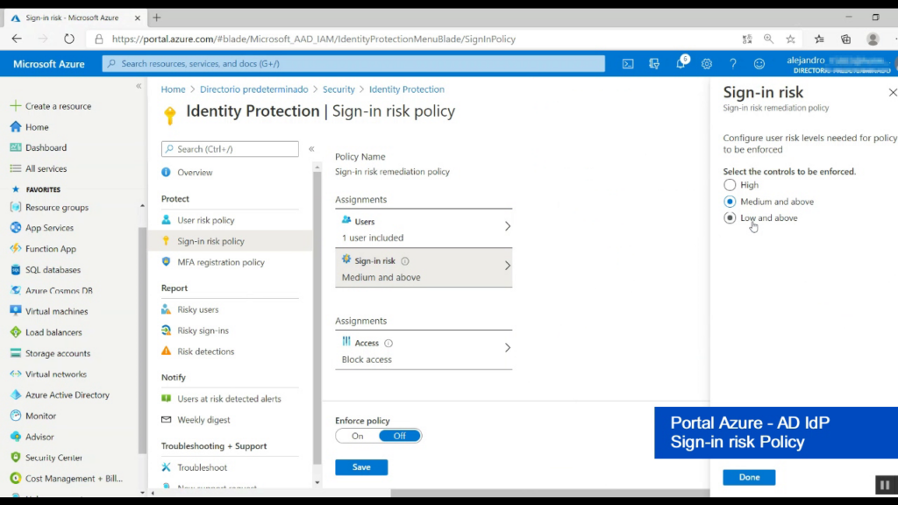Screen dimensions: 898x505
Task: Open the Security breadcrumb link
Action: click(x=339, y=89)
